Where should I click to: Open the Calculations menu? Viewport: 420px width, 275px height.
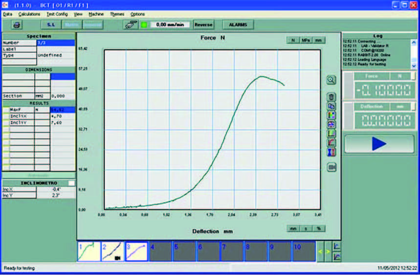point(29,14)
